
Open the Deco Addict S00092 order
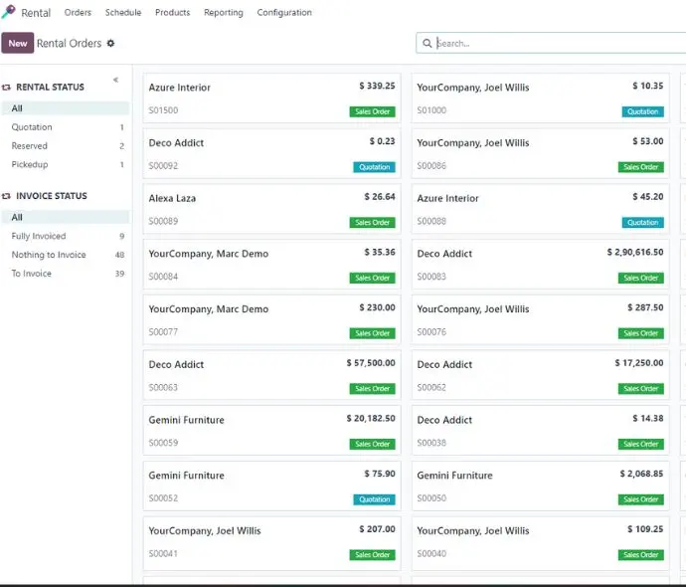pos(271,153)
